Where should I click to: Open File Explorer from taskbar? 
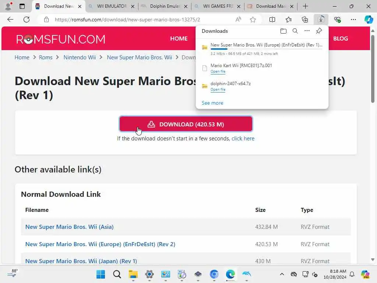click(133, 274)
